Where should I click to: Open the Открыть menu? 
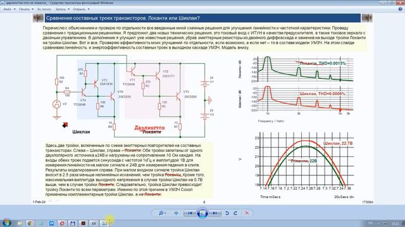point(81,9)
